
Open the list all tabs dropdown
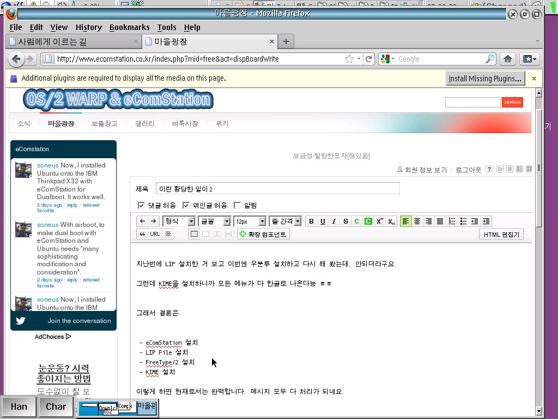[537, 41]
